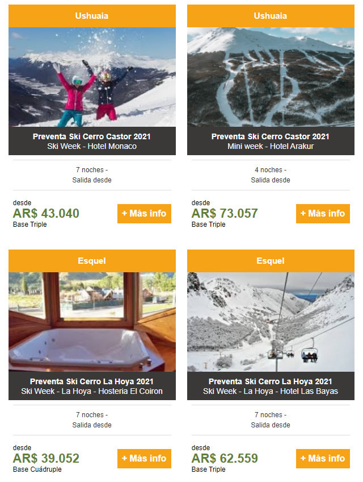Select the AR$ 43.040 price
The height and width of the screenshot is (482, 363).
(x=46, y=213)
